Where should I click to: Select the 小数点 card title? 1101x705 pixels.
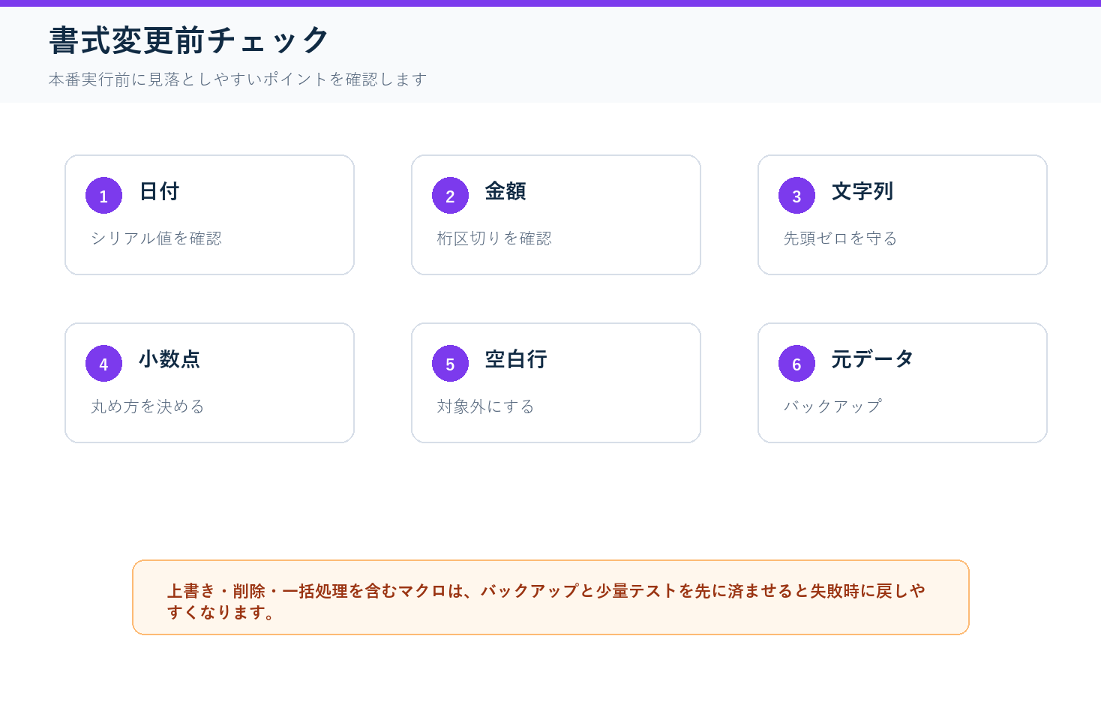point(169,359)
